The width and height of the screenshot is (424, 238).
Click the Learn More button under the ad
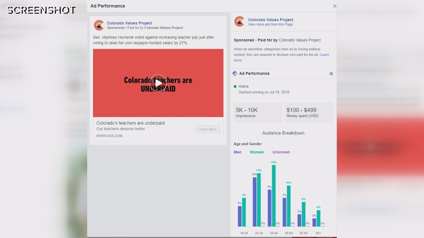point(208,129)
